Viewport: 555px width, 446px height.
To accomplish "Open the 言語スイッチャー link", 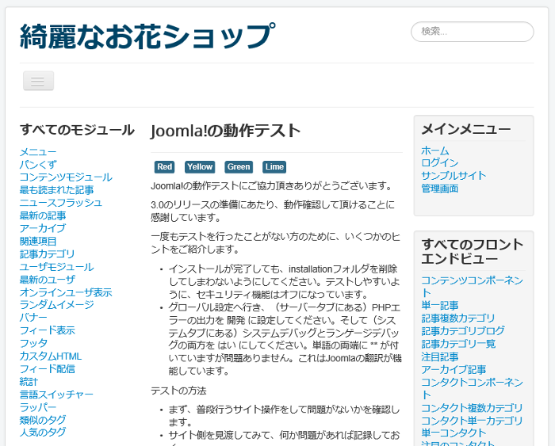I will click(56, 395).
